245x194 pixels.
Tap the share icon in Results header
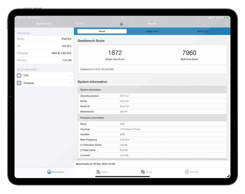coord(226,24)
